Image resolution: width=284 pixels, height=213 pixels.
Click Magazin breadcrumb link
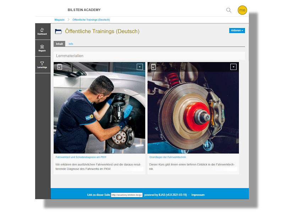[59, 20]
